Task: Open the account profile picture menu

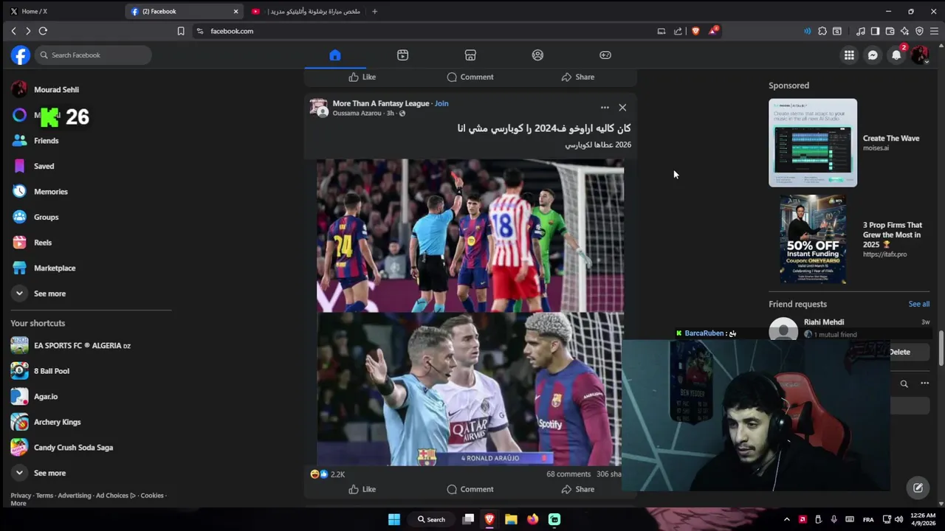Action: coord(920,55)
